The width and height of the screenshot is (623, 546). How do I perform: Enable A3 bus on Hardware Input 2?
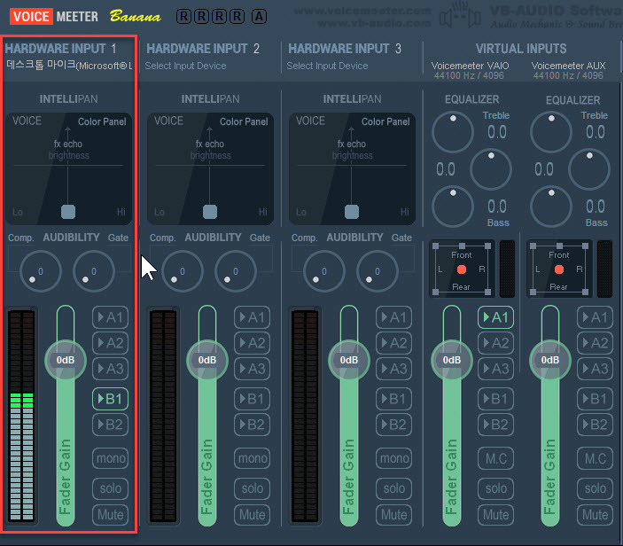253,369
